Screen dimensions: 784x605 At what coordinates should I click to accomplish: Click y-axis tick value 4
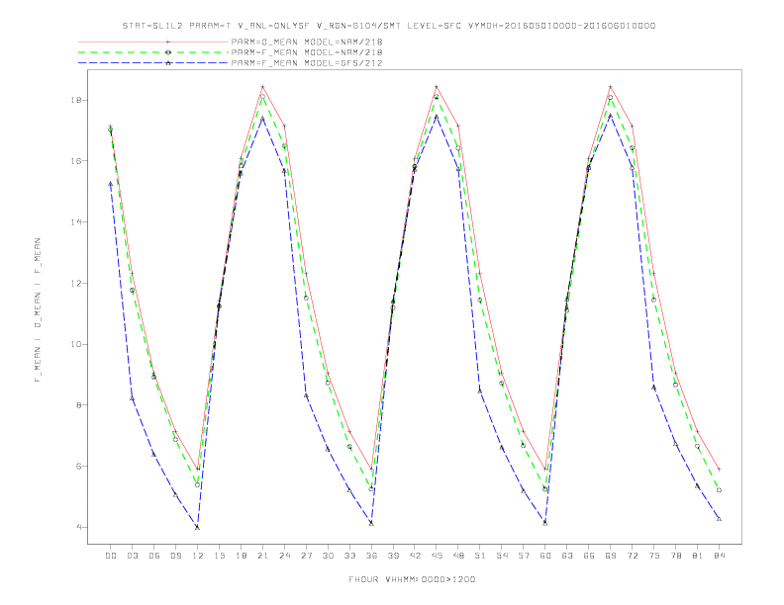click(79, 527)
